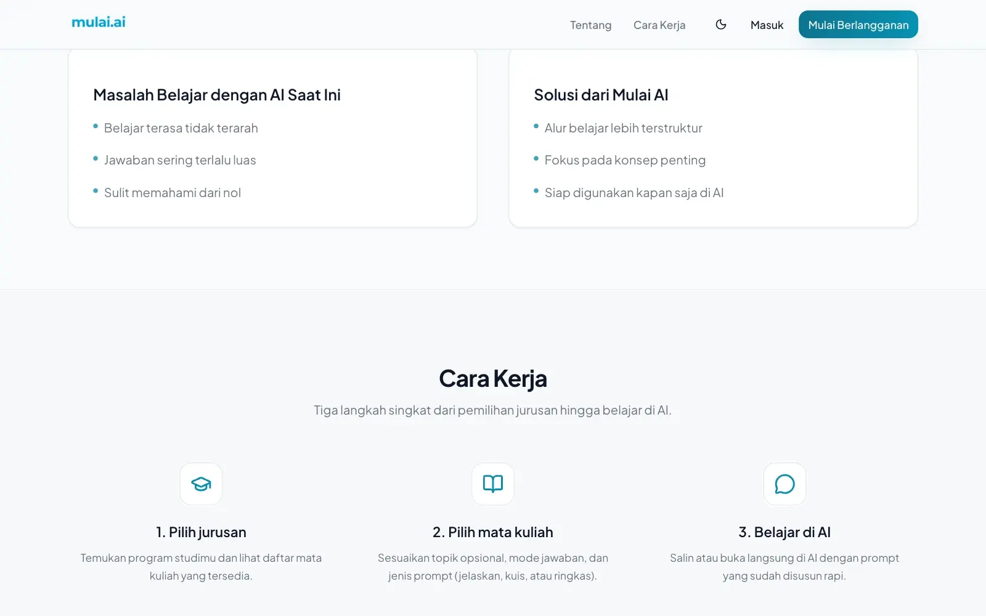Viewport: 986px width, 616px height.
Task: Toggle dark mode with the moon icon
Action: coord(721,25)
